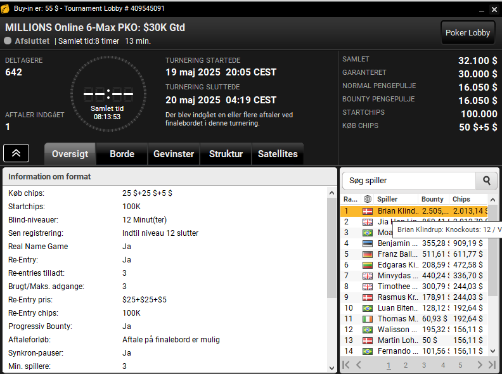Collapse header with double chevron button
This screenshot has height=374, width=502.
pyautogui.click(x=16, y=153)
